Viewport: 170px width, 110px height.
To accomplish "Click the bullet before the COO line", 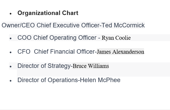I will click(11, 38).
